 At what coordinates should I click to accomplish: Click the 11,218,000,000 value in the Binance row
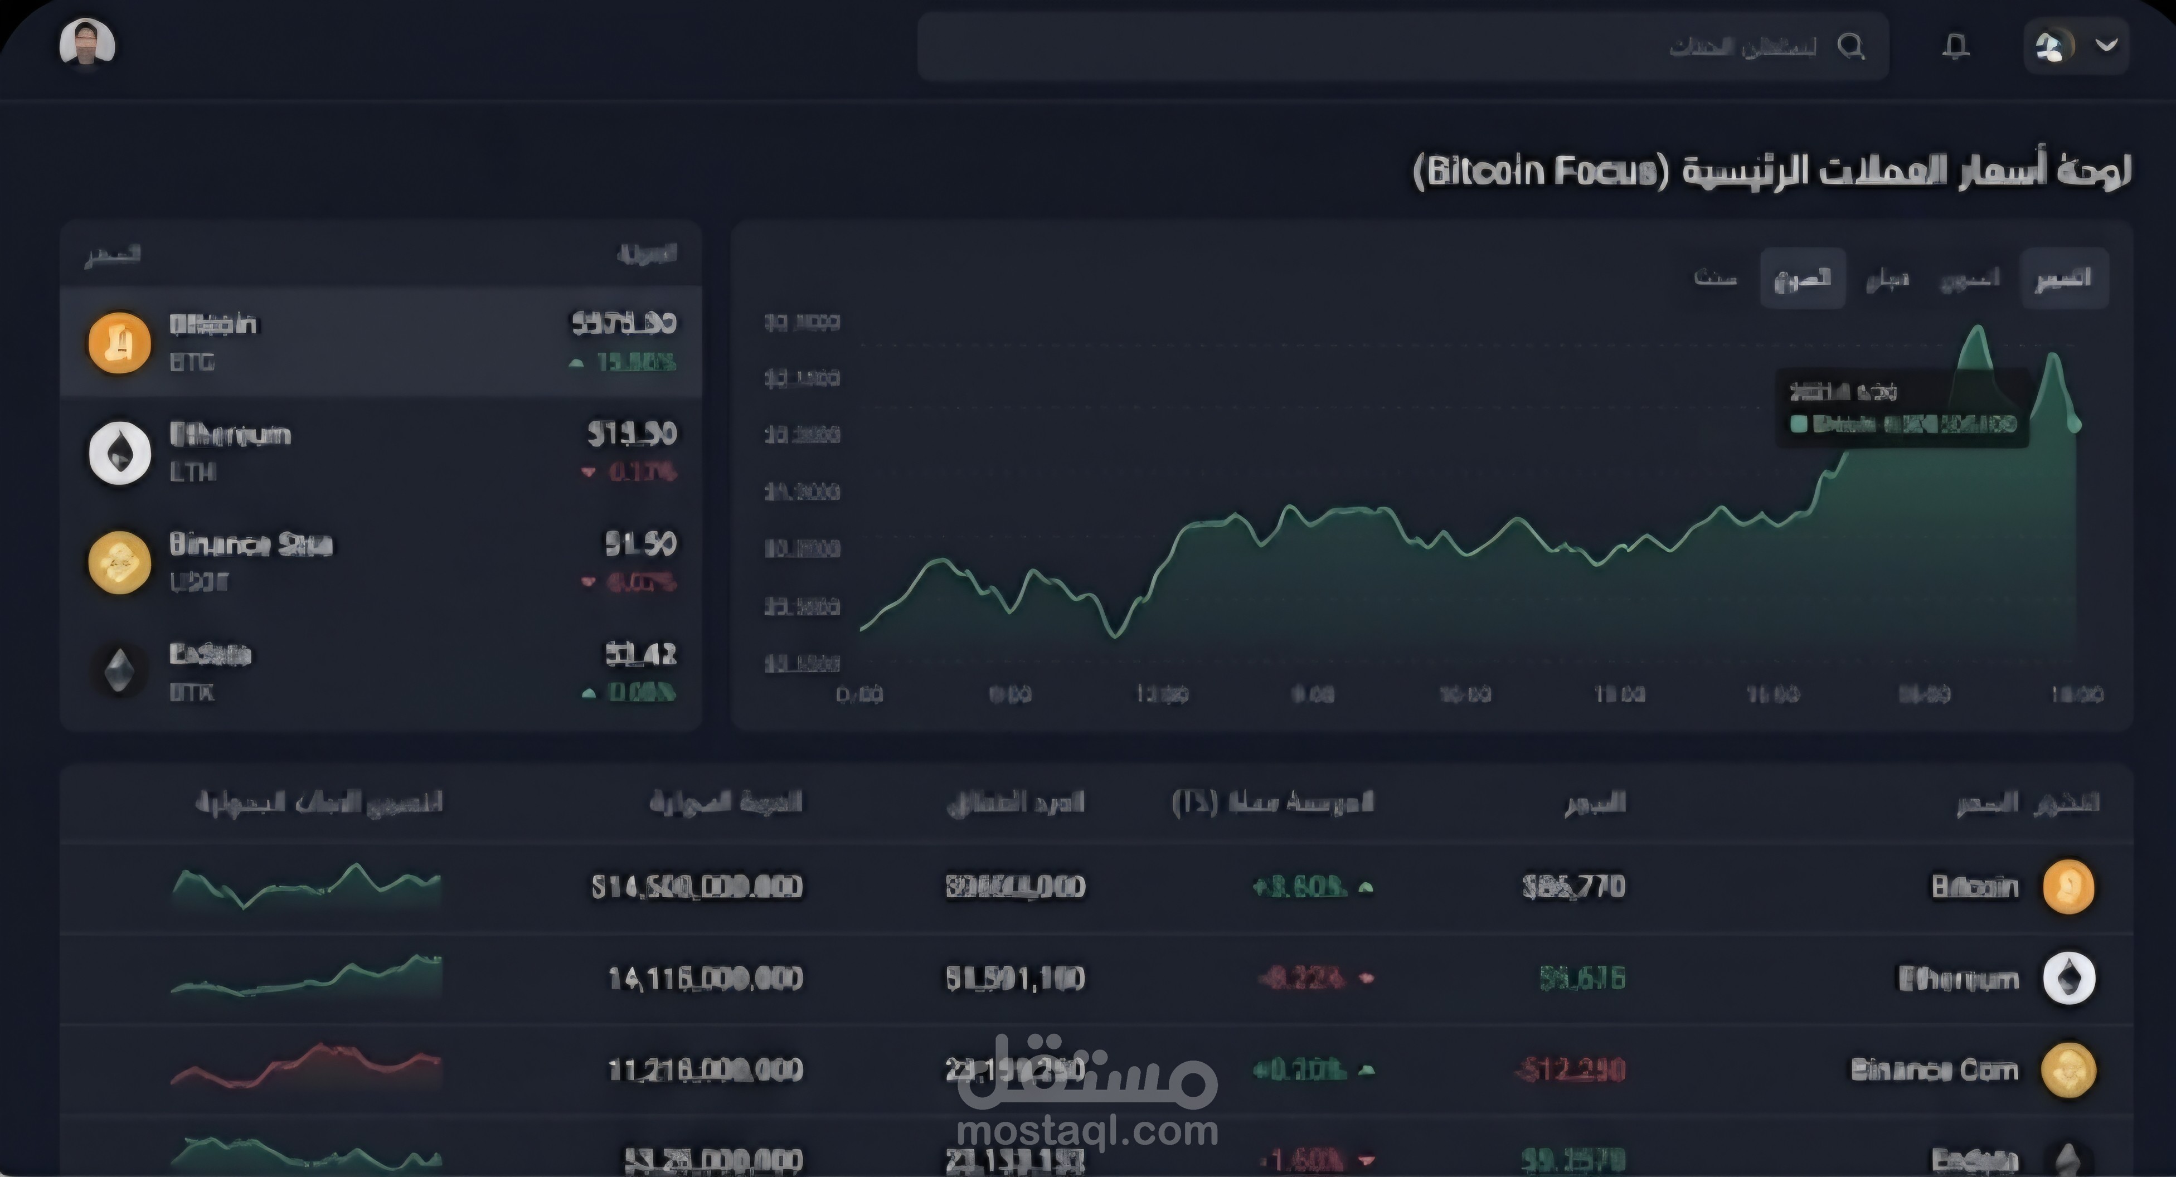point(705,1070)
